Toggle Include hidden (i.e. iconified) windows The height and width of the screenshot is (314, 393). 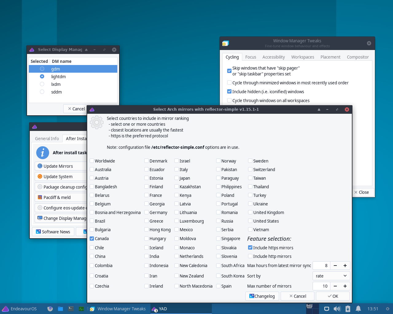pos(229,91)
